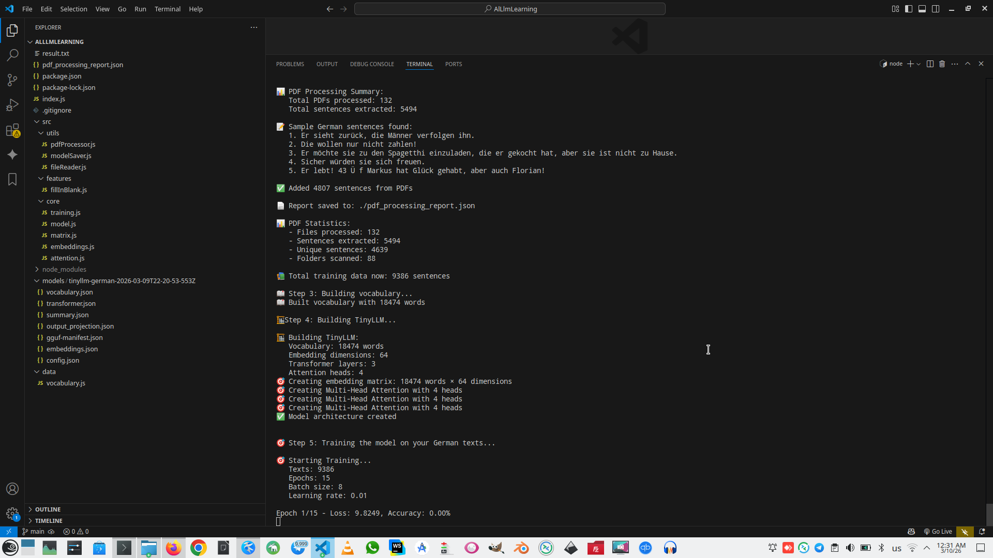Open the Terminal menu in menu bar
Viewport: 993px width, 558px height.
(x=167, y=9)
